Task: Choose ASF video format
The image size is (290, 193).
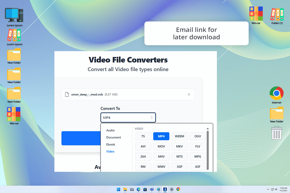Action: coord(197,167)
